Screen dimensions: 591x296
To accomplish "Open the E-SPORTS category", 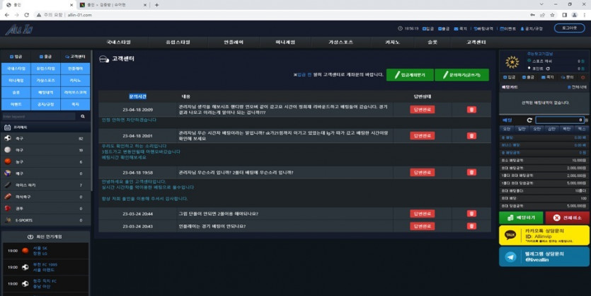I will tap(42, 220).
